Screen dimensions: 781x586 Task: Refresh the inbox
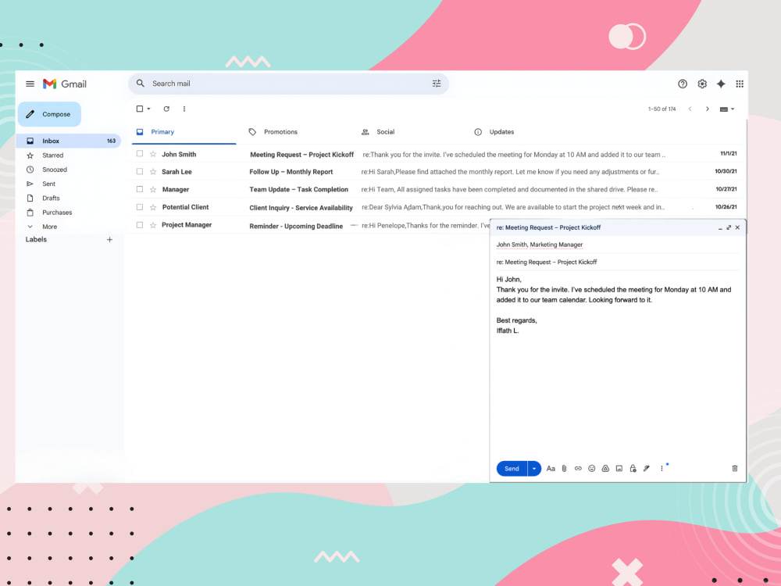coord(166,109)
